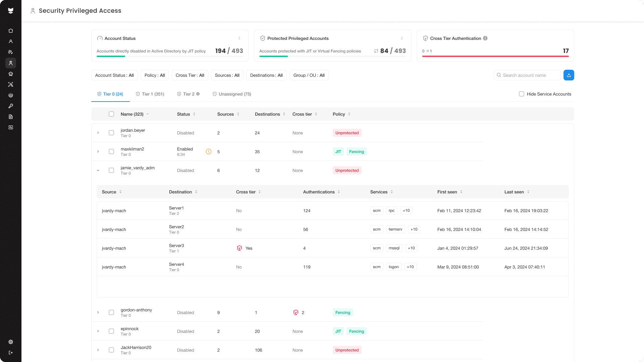Image resolution: width=644 pixels, height=362 pixels.
Task: Click the blue download export button
Action: click(x=569, y=75)
